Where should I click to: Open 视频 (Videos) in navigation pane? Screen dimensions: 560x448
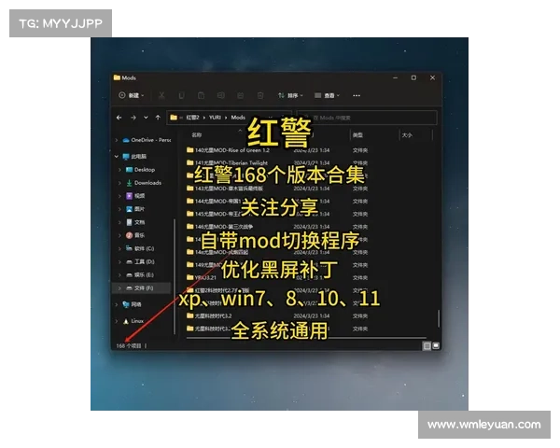tap(135, 196)
